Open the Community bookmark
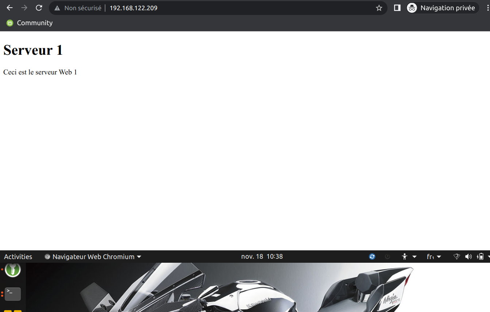The image size is (490, 312). coord(30,23)
